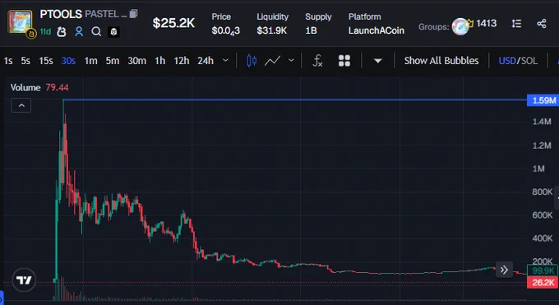Open the pump/rug check icon

point(62,32)
